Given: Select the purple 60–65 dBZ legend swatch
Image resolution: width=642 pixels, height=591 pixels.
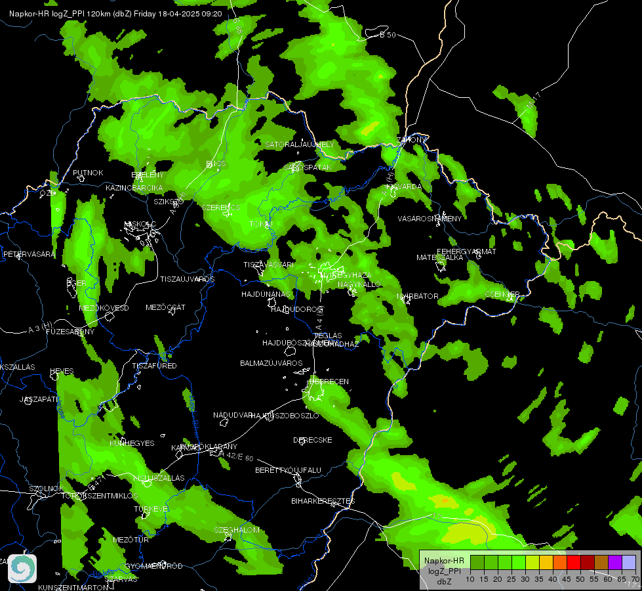Looking at the screenshot, I should point(615,563).
